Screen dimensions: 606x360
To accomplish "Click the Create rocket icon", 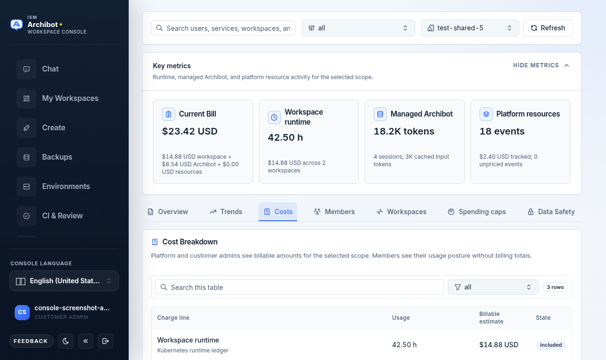I will (x=27, y=128).
